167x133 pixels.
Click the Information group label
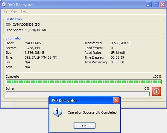14,38
